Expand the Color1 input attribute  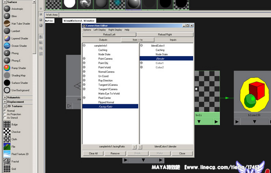tap(141, 63)
